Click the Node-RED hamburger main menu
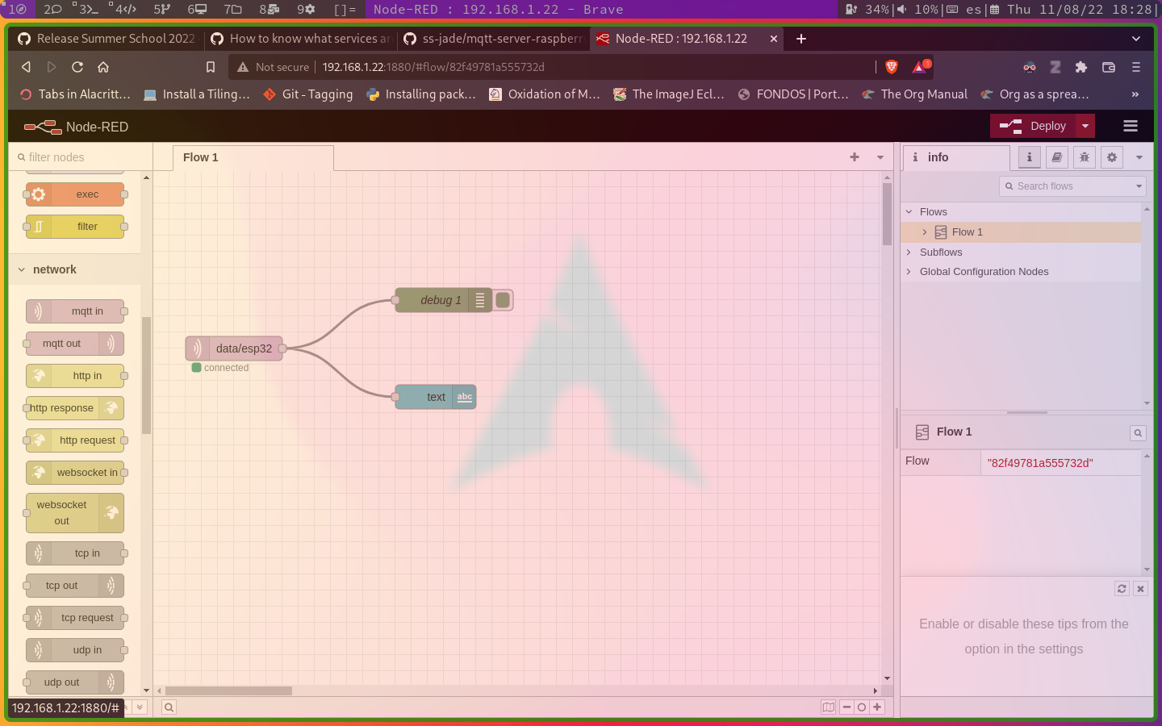The height and width of the screenshot is (726, 1162). click(1130, 126)
